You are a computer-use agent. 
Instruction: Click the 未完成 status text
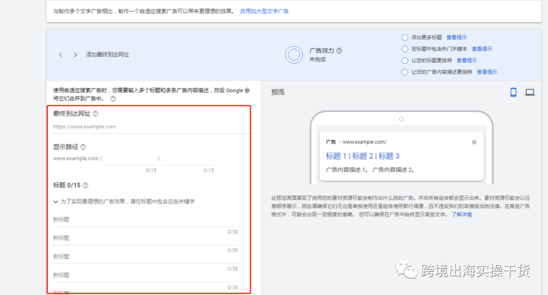(x=317, y=59)
